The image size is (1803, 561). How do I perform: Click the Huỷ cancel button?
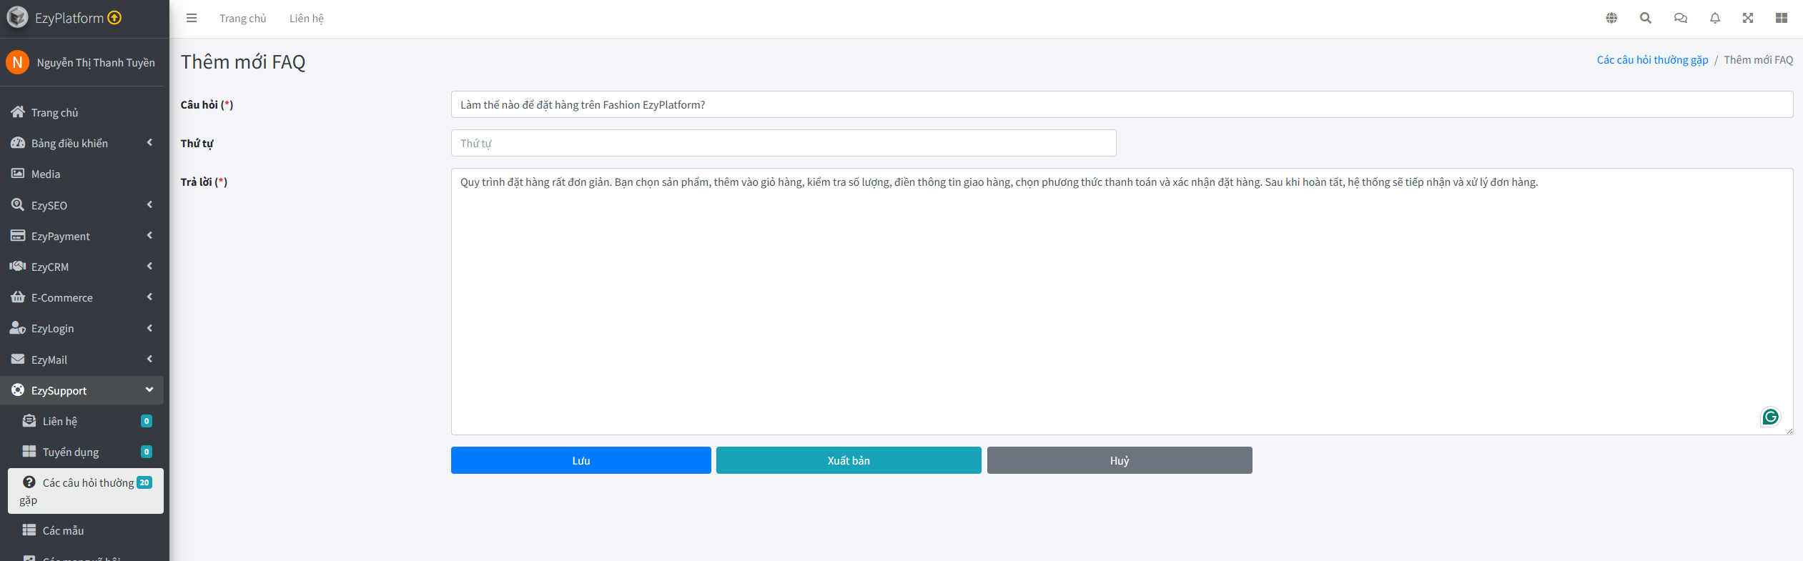(x=1120, y=460)
